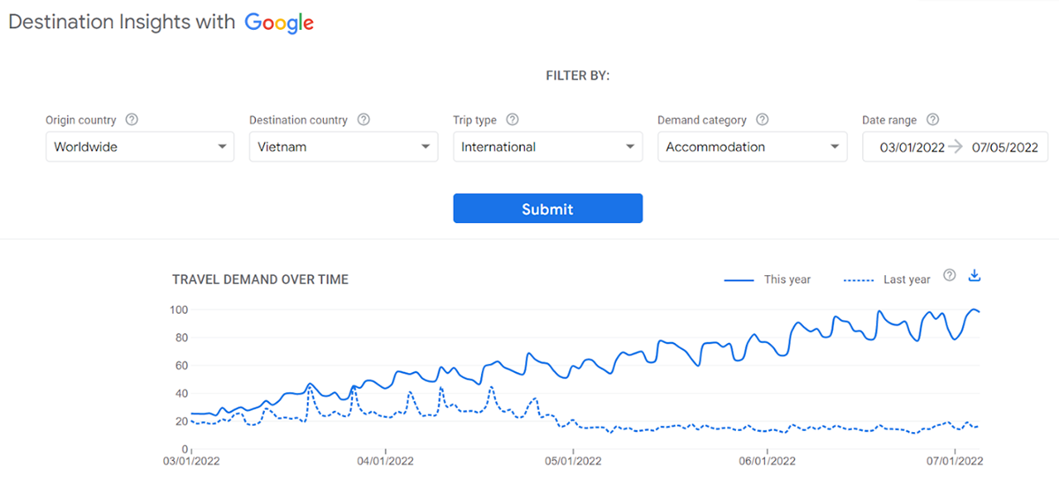Click the help icon beside Trip type
Viewport: 1059px width, 499px height.
click(x=512, y=120)
